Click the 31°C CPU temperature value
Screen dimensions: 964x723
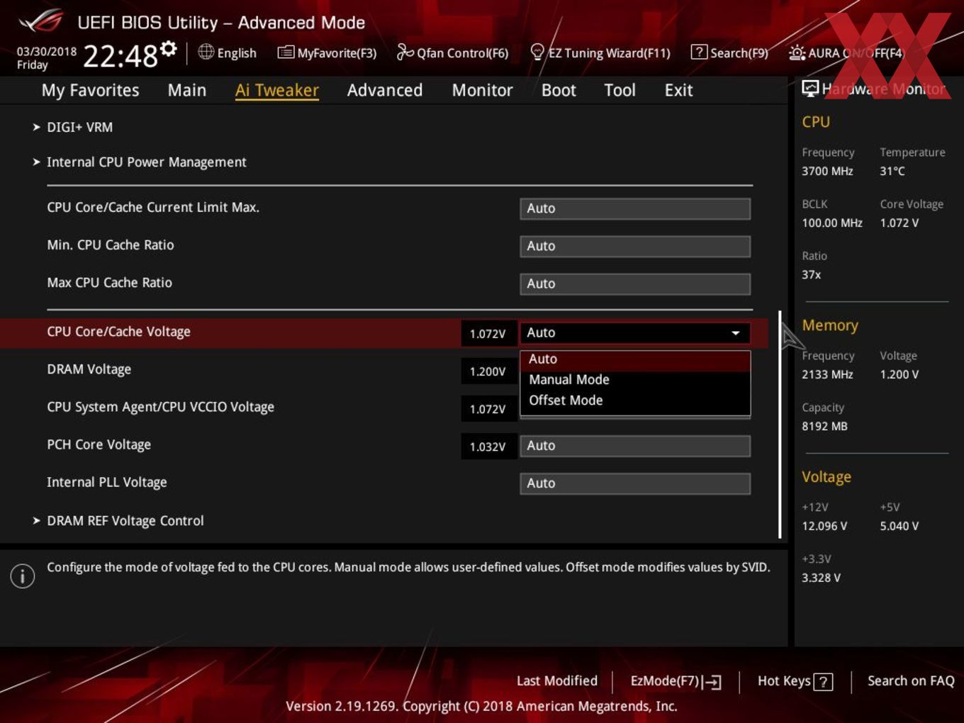[892, 171]
